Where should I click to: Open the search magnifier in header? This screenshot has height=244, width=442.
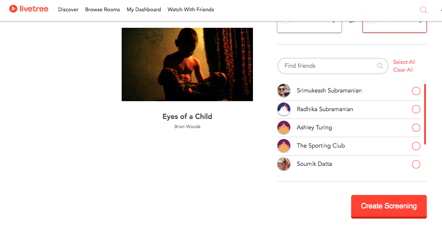point(423,10)
